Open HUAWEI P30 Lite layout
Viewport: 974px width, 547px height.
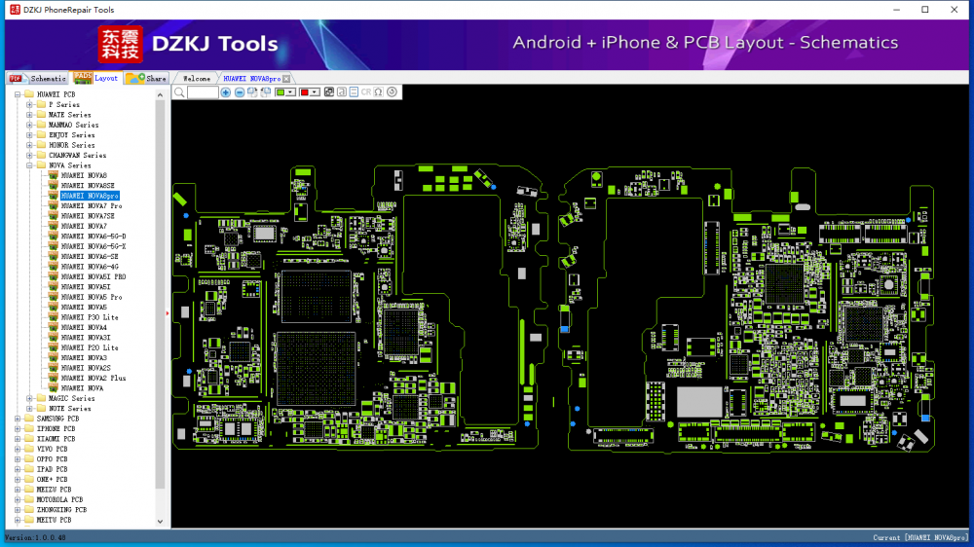90,317
